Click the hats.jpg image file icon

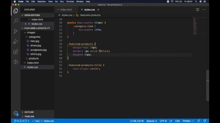pos(28,41)
